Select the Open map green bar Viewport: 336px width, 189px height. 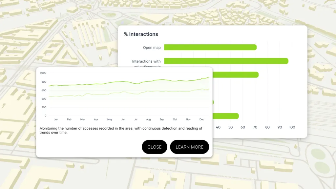coord(210,48)
